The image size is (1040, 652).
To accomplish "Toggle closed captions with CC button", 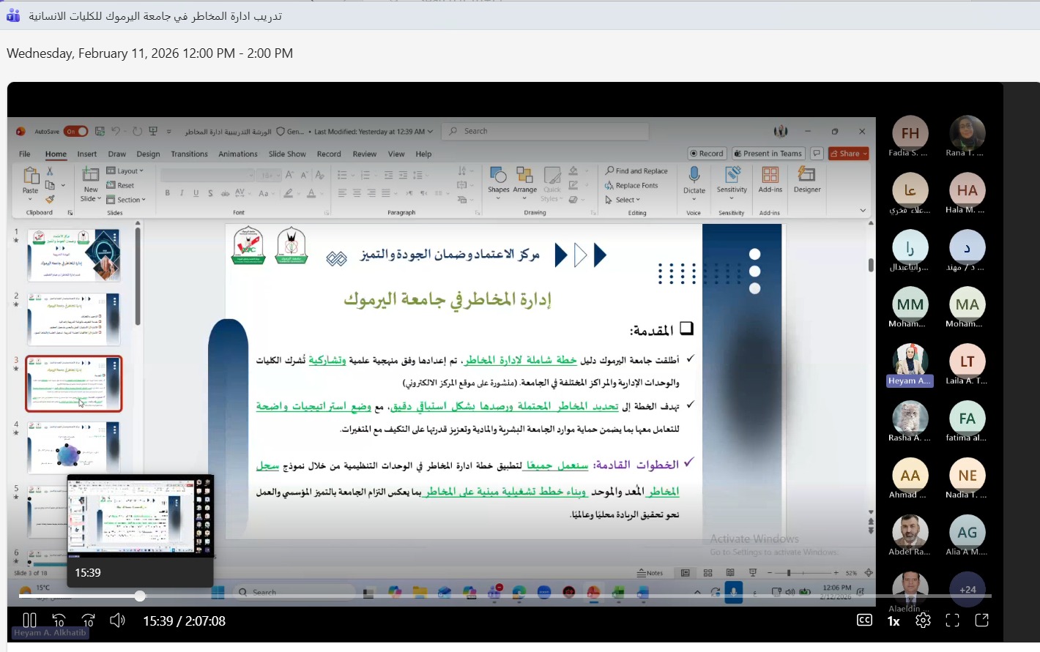I will [x=864, y=621].
